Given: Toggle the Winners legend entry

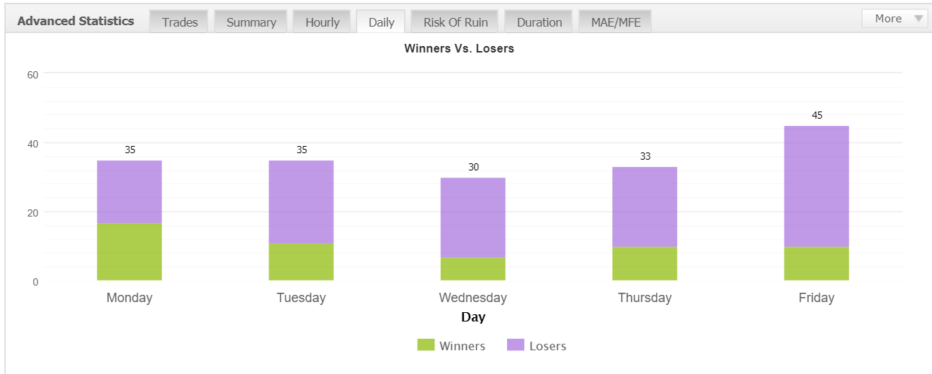Looking at the screenshot, I should pyautogui.click(x=452, y=345).
